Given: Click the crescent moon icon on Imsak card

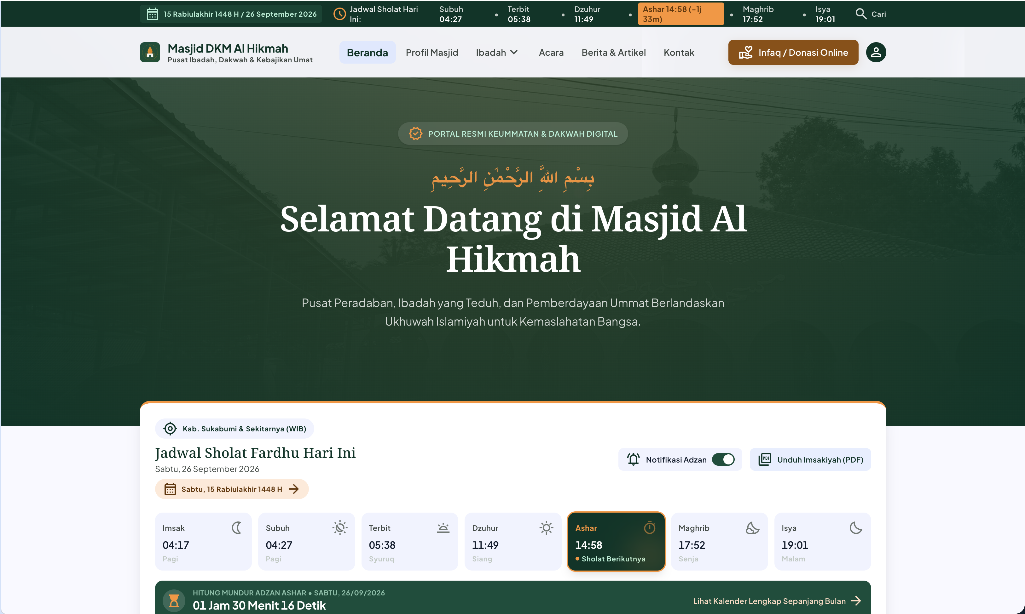Looking at the screenshot, I should [x=237, y=528].
